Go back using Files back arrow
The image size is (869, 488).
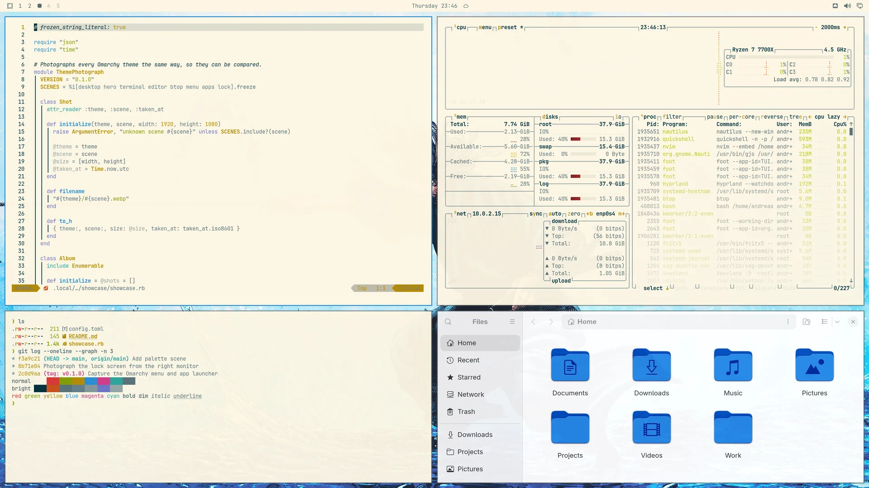533,322
